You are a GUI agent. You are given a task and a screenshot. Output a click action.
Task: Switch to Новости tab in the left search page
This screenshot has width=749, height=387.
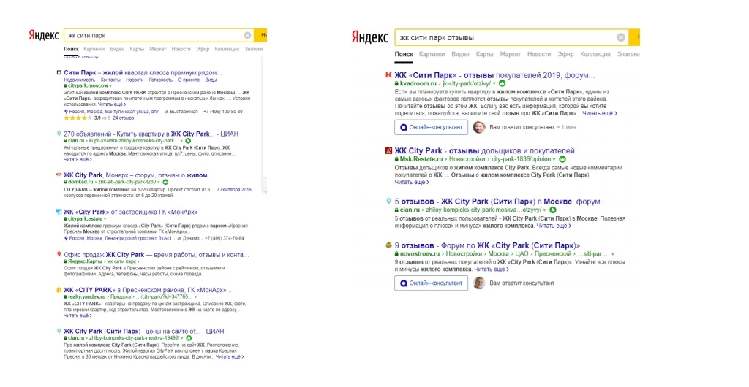(181, 49)
